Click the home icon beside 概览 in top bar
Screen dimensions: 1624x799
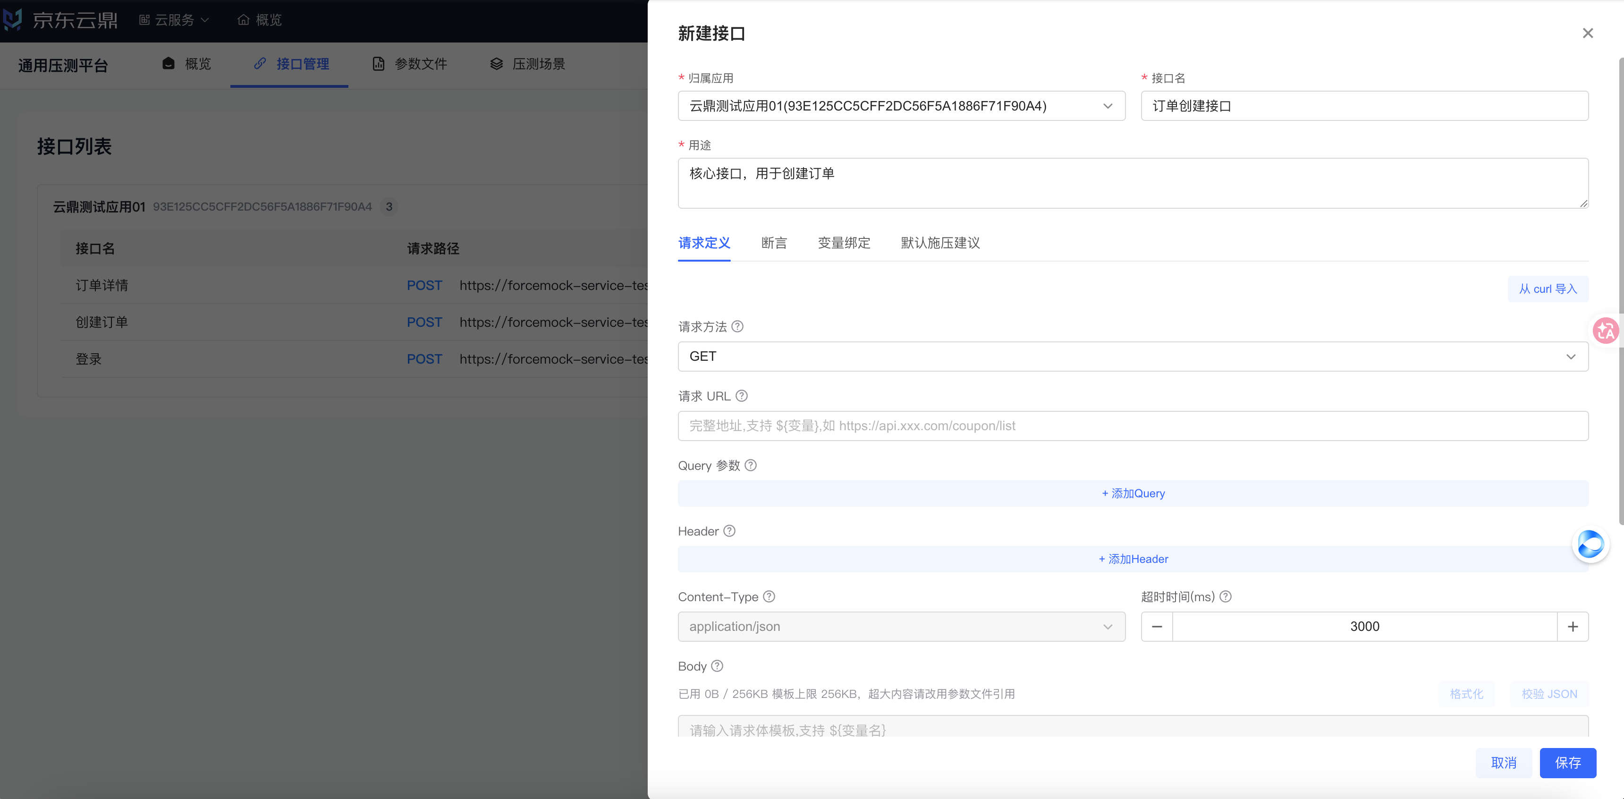243,20
